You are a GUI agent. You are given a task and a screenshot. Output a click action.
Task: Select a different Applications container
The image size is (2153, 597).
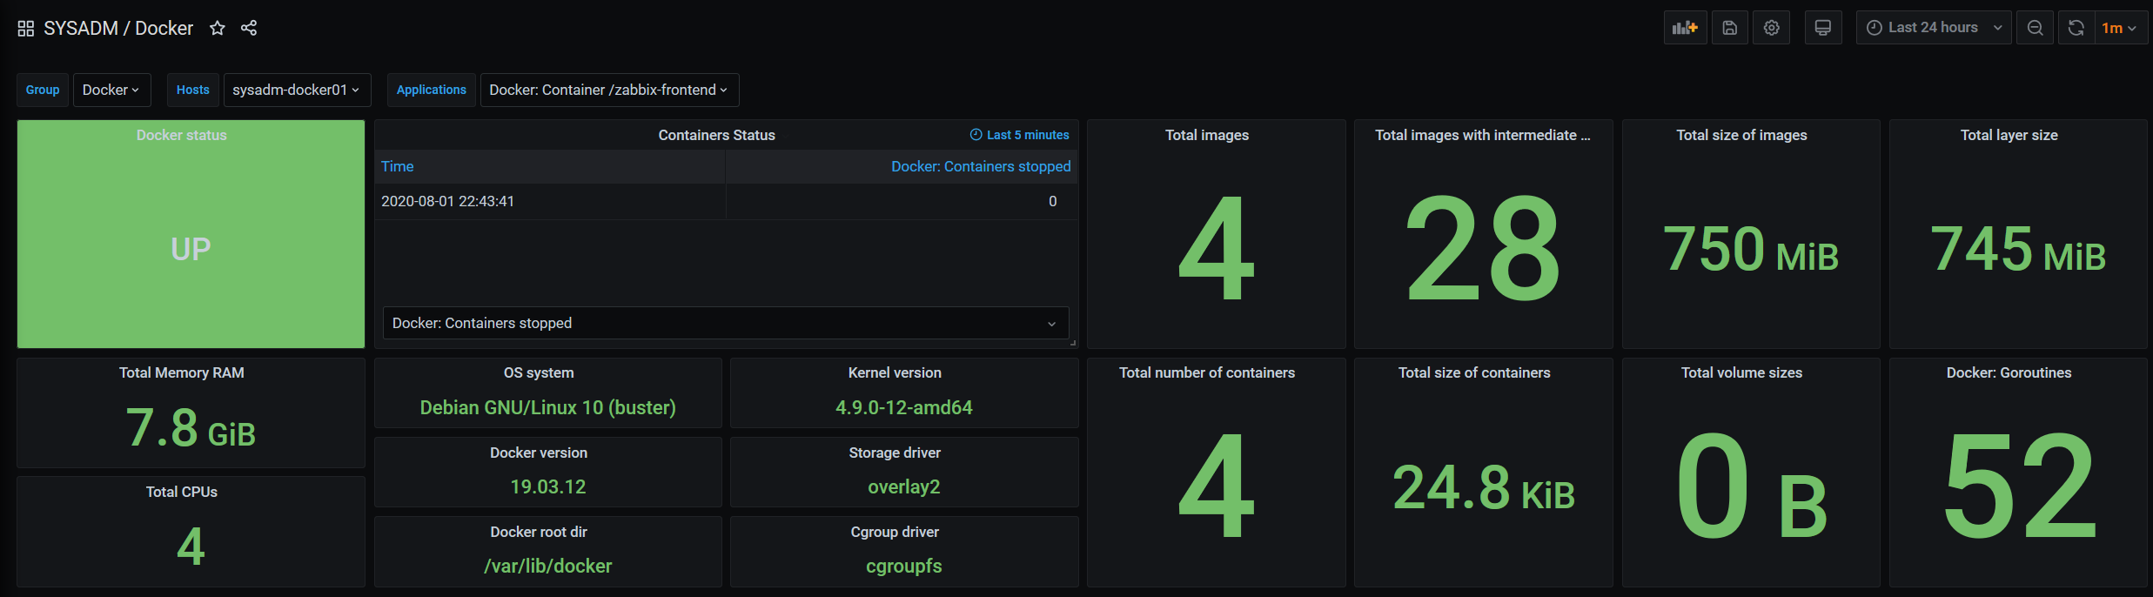point(609,90)
